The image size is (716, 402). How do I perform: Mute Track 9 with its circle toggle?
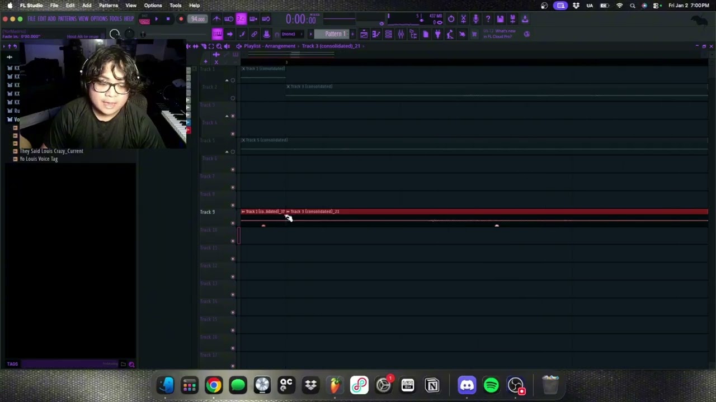233,223
